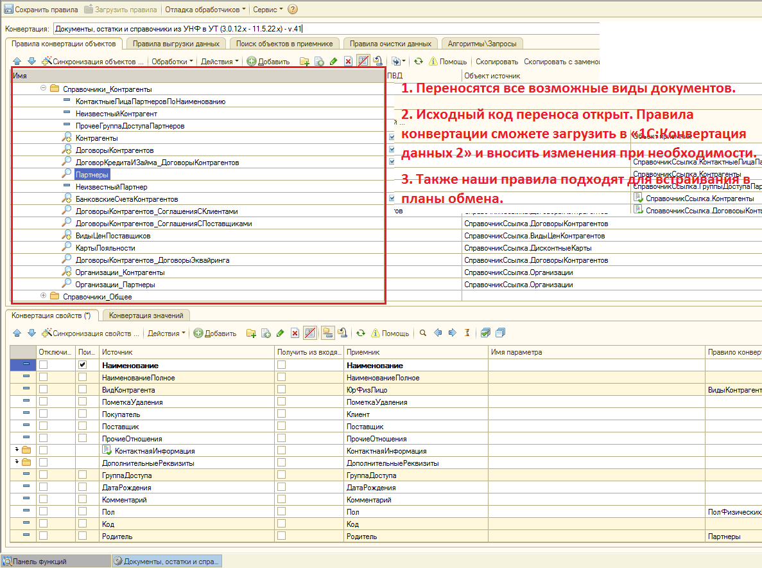Open Помощь in object rules toolbar
Screen dimensions: 762x568
click(x=447, y=61)
